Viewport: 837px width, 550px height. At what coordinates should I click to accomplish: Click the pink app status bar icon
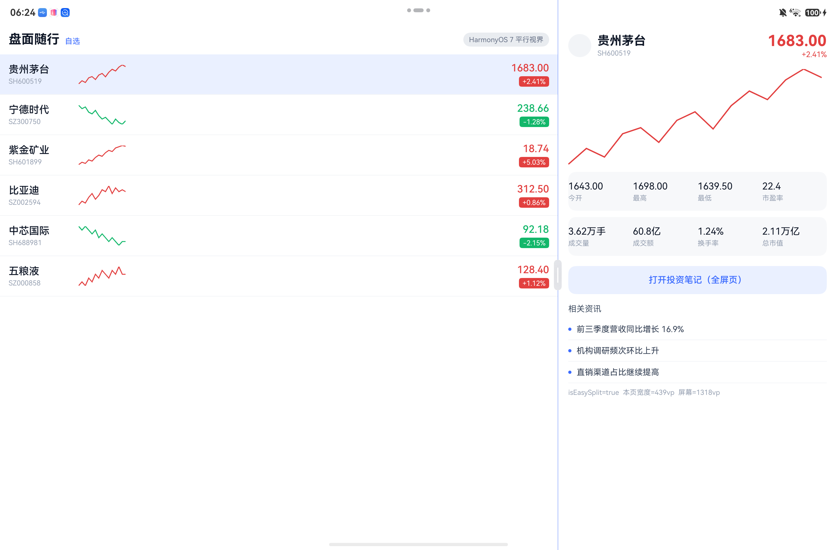pos(54,13)
